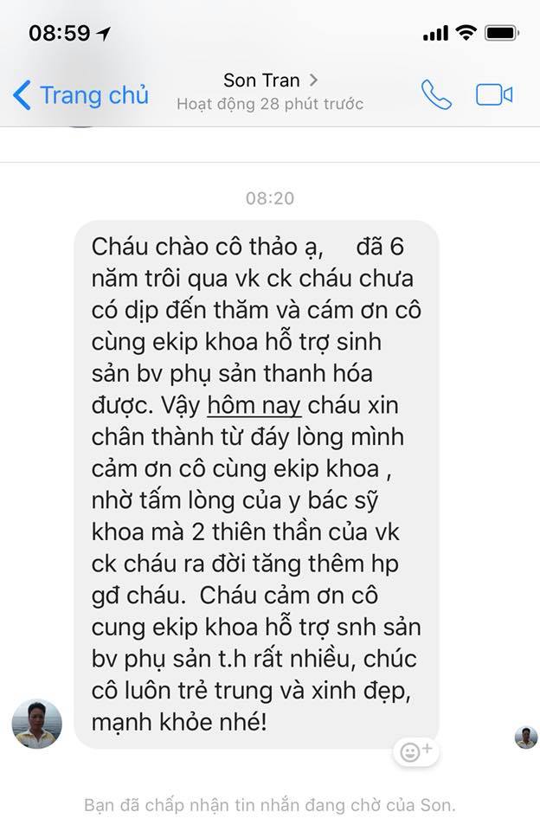Viewport: 540px width, 831px height.
Task: Tap the accepted message request notice
Action: click(270, 805)
